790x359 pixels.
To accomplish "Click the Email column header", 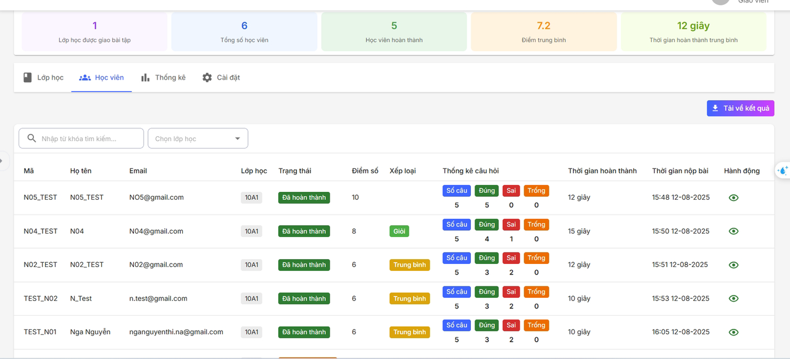I will coord(138,171).
